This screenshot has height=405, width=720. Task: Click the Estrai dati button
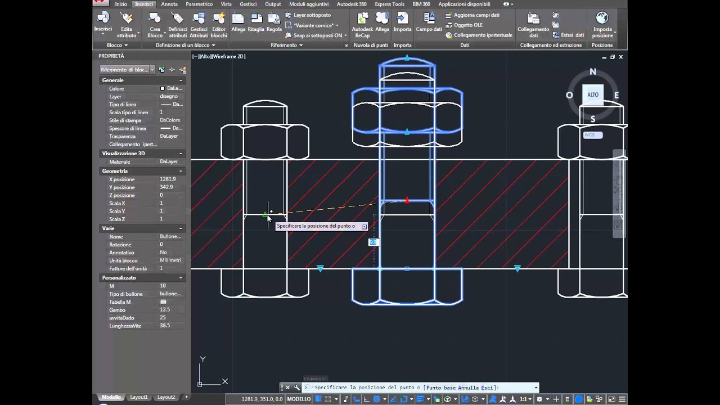click(x=569, y=35)
